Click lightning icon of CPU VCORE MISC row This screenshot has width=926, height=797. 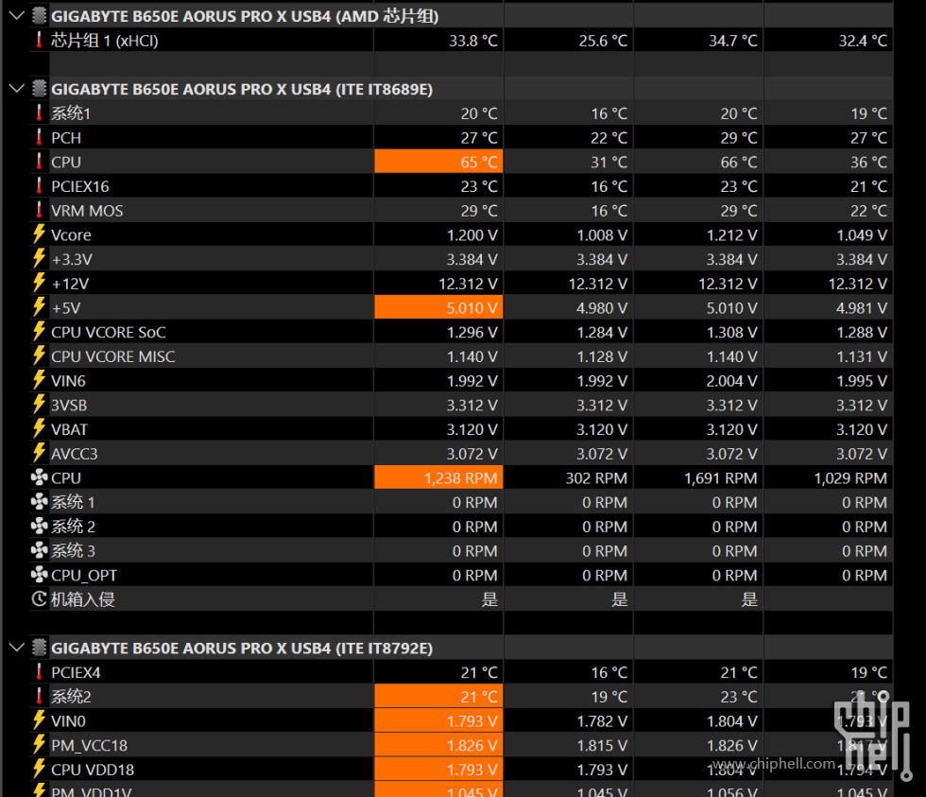39,355
